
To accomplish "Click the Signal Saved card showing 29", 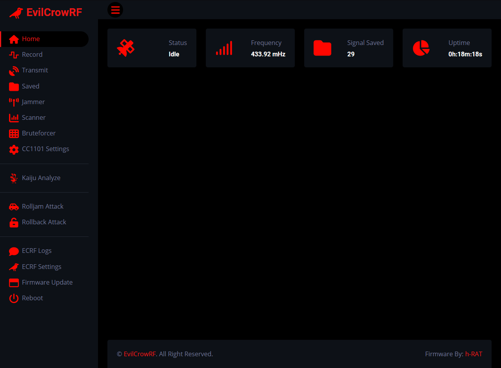I will [349, 48].
